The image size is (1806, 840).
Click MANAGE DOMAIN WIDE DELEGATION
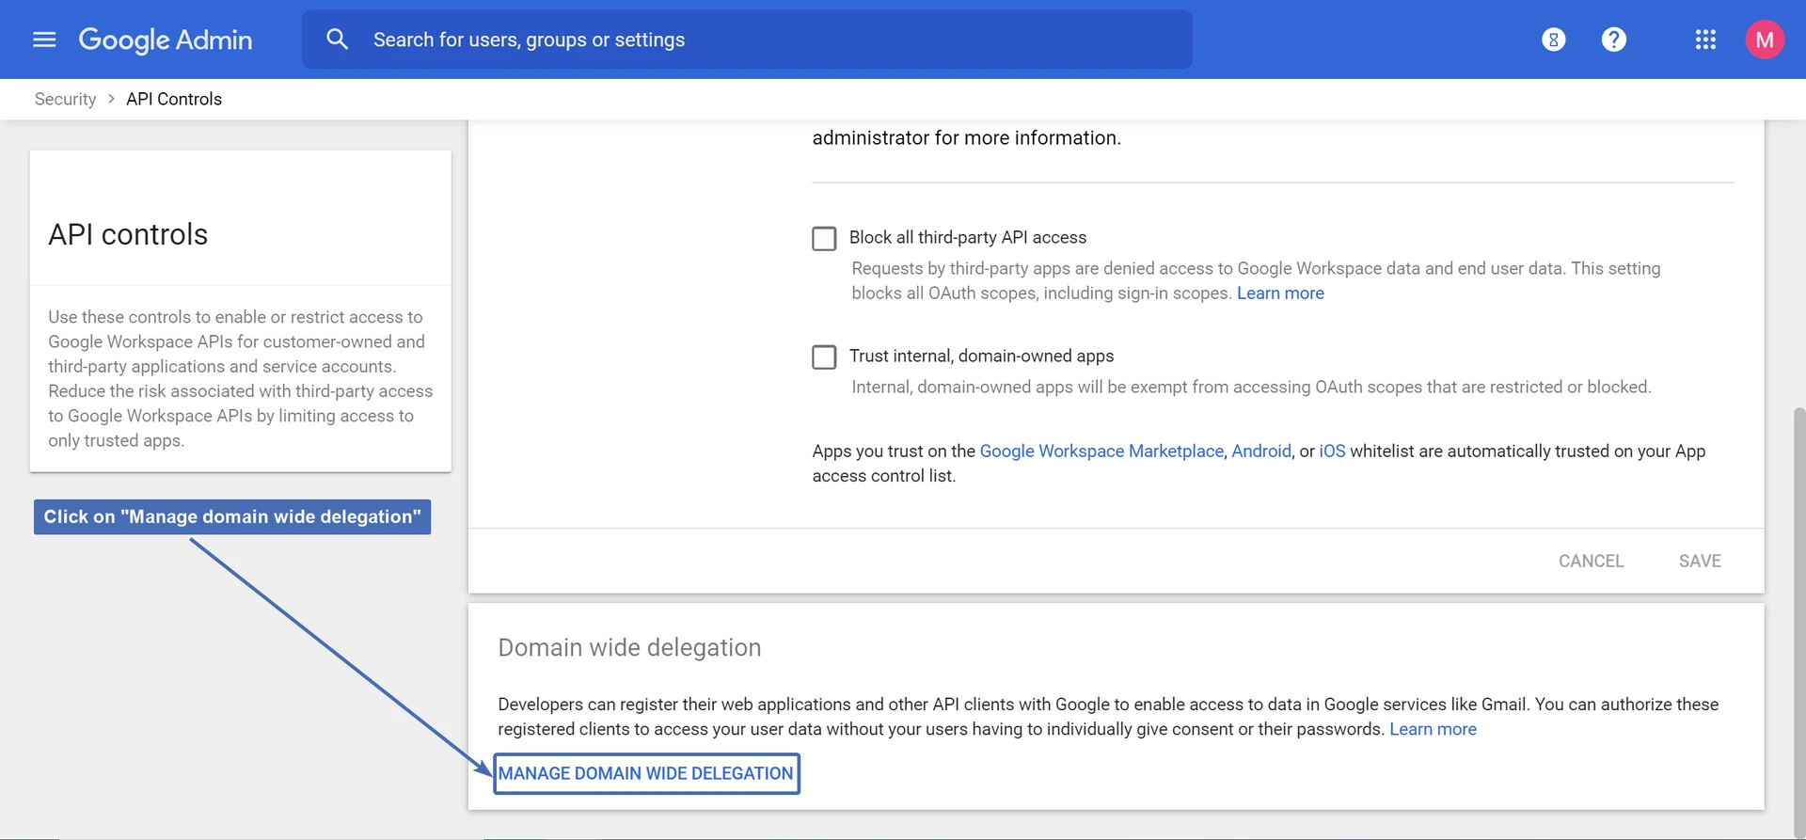click(x=646, y=773)
